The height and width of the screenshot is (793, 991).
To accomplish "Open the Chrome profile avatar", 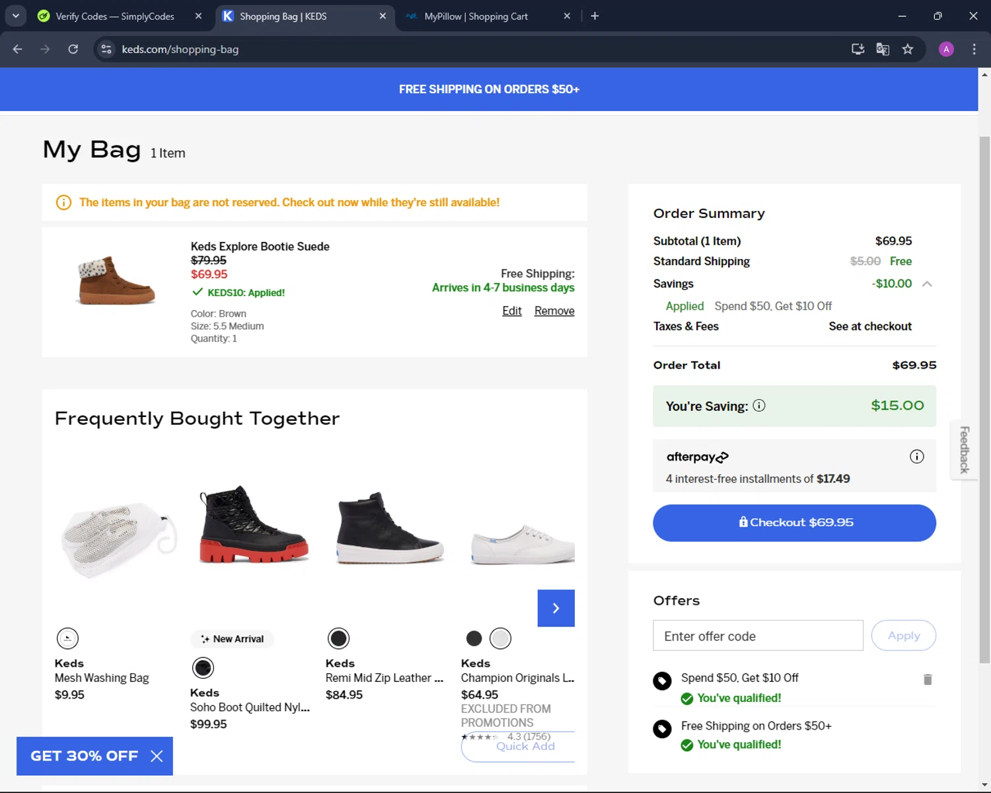I will tap(946, 49).
